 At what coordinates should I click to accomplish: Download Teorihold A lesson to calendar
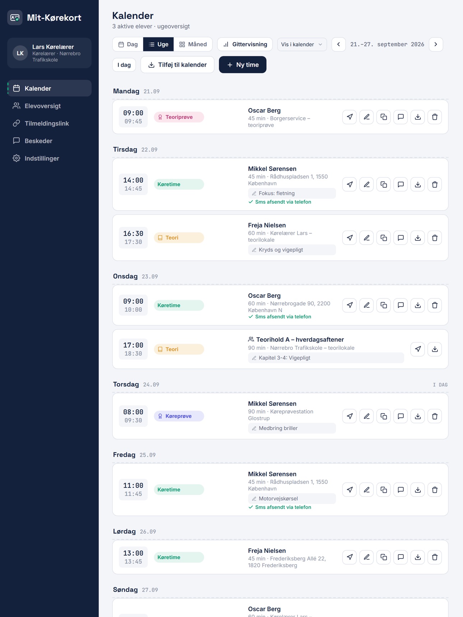(x=435, y=349)
